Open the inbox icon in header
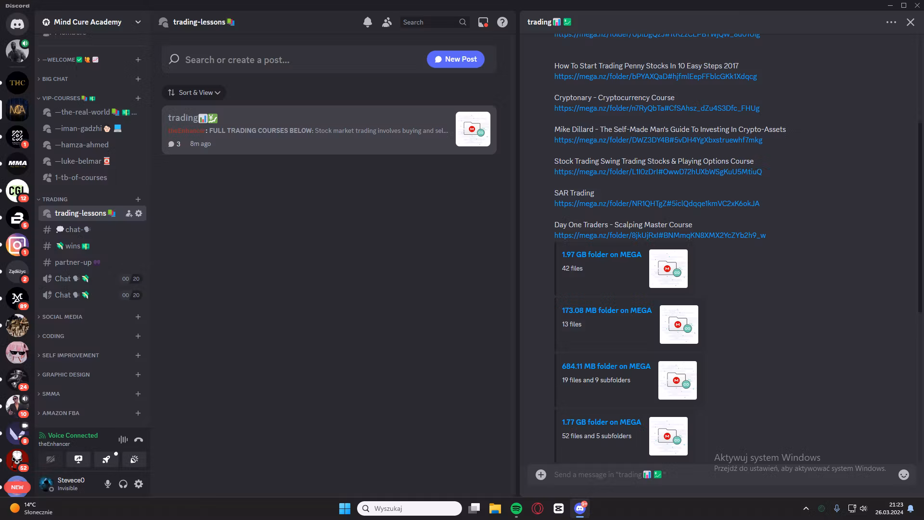Image resolution: width=924 pixels, height=520 pixels. [x=483, y=22]
